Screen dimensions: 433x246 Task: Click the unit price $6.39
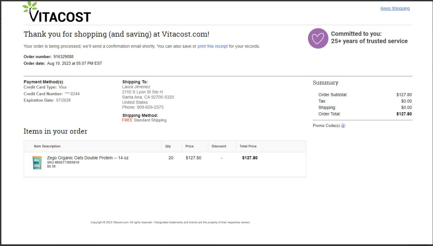coord(51,166)
